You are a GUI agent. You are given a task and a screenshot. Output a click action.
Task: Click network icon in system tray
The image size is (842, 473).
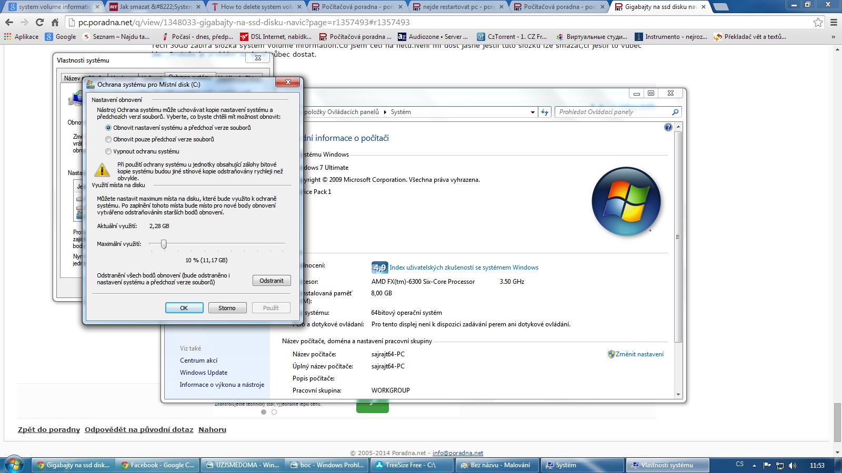click(780, 465)
